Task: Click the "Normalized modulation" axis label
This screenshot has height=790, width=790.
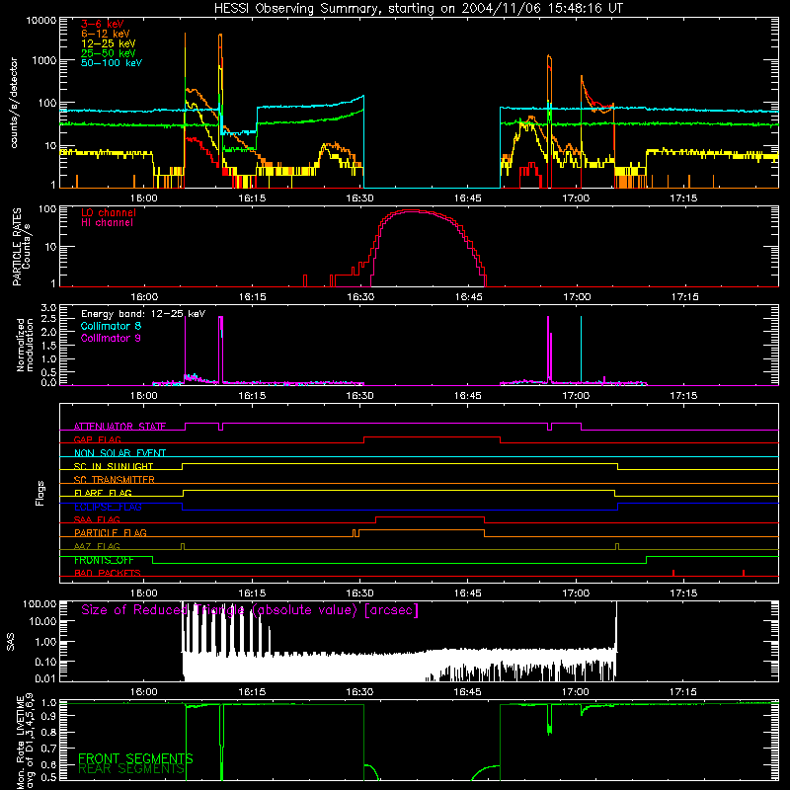Action: pyautogui.click(x=25, y=345)
